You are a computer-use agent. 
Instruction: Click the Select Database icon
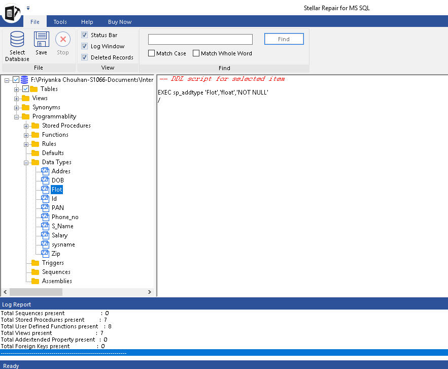point(17,39)
